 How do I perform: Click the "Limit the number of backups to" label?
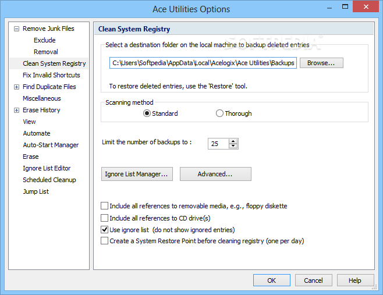(147, 142)
